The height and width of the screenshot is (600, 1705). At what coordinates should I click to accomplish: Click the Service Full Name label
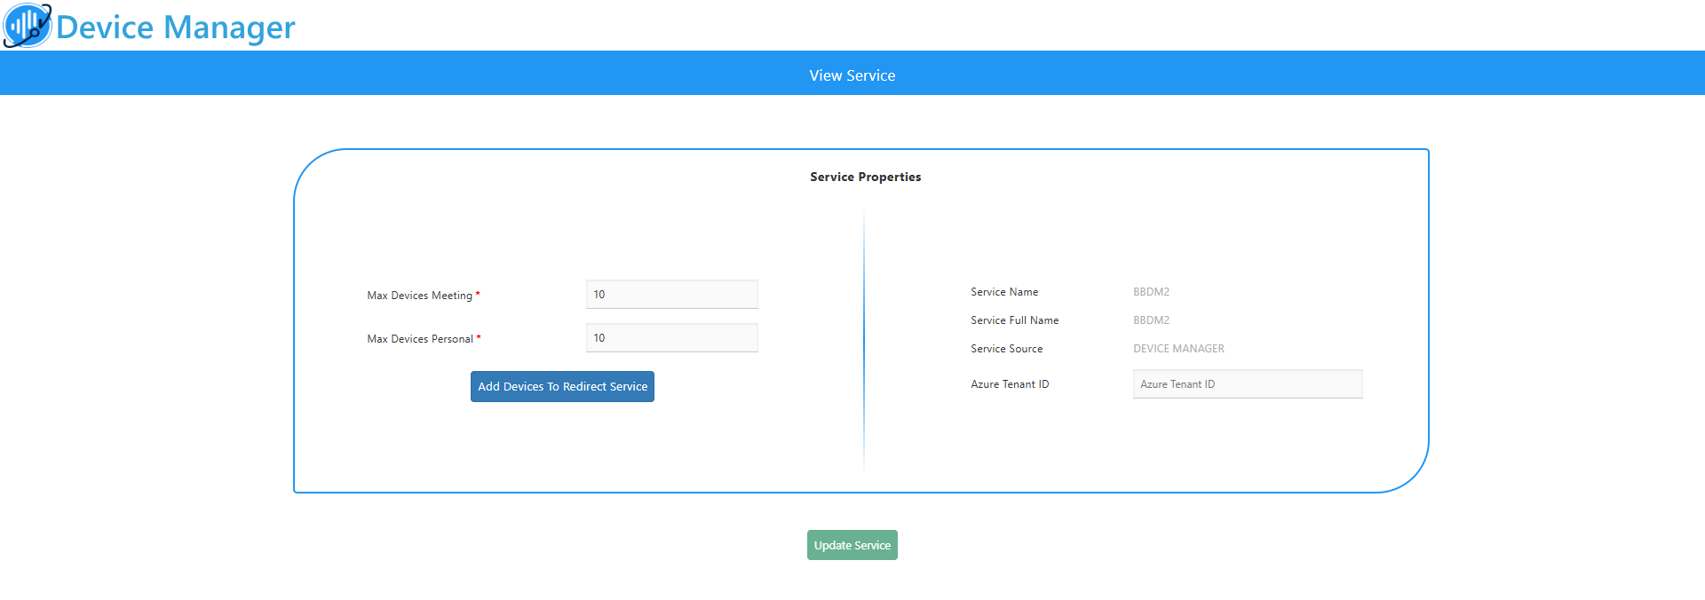pos(1015,320)
